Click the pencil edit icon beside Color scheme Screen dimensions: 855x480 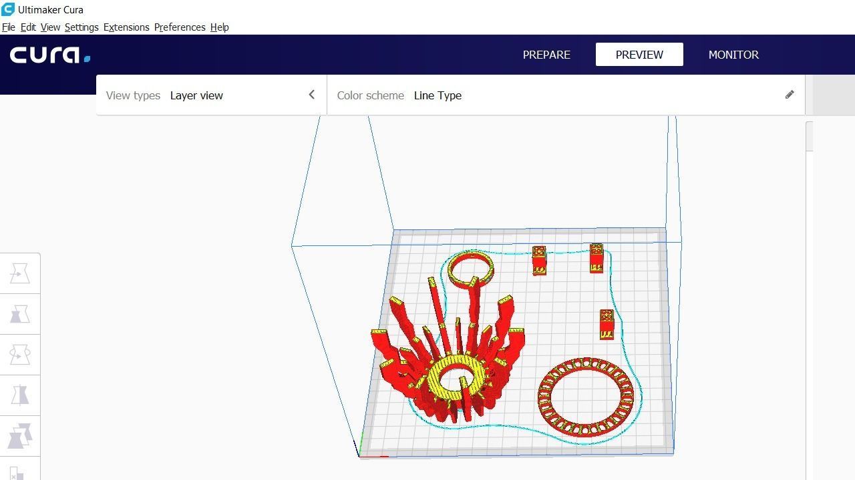790,95
